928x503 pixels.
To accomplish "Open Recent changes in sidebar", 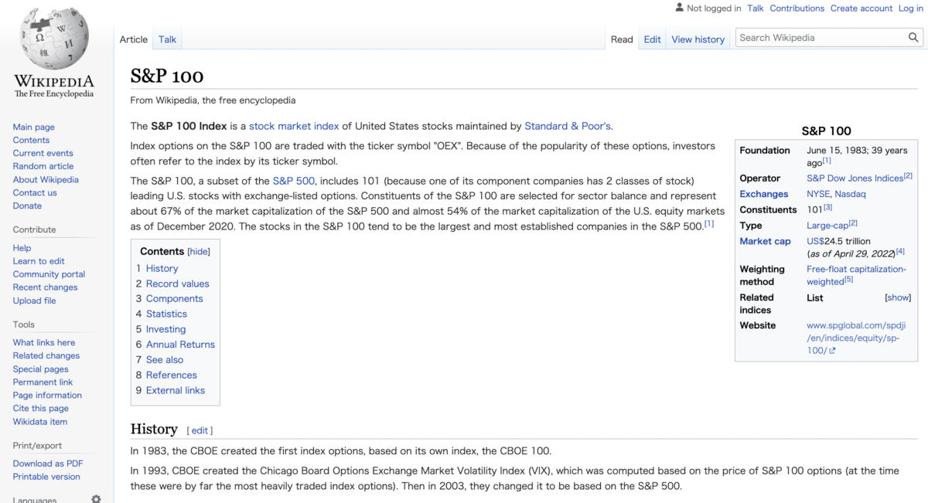I will (45, 287).
